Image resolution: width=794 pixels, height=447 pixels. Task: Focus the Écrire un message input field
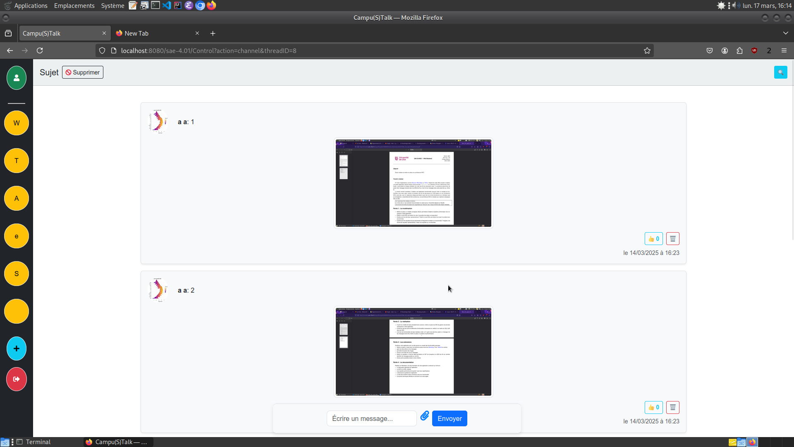click(371, 418)
